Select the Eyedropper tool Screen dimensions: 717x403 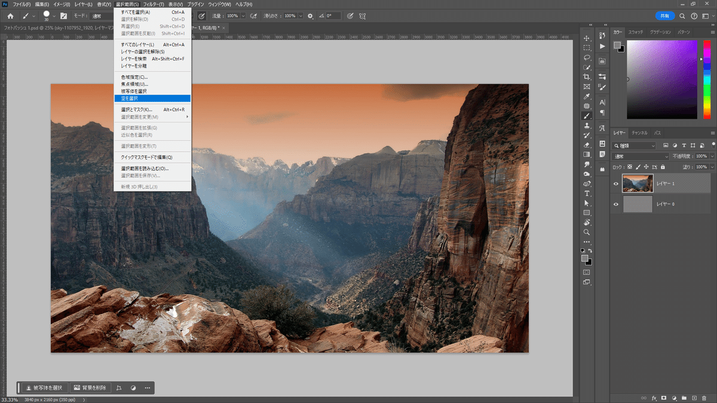[587, 96]
